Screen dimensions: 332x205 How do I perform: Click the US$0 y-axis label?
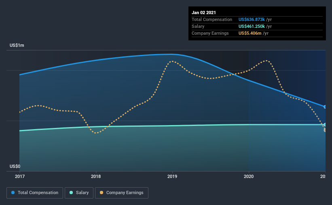click(x=15, y=166)
